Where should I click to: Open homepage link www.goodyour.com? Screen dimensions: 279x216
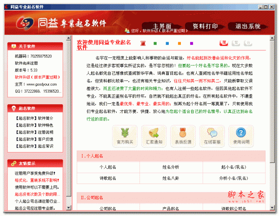(42, 84)
